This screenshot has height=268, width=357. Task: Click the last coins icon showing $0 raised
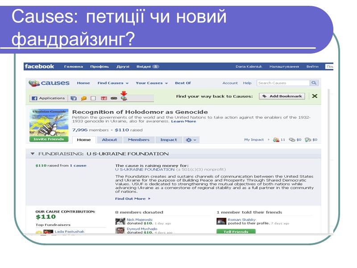click(308, 140)
